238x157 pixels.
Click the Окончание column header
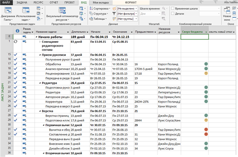coord(123,30)
